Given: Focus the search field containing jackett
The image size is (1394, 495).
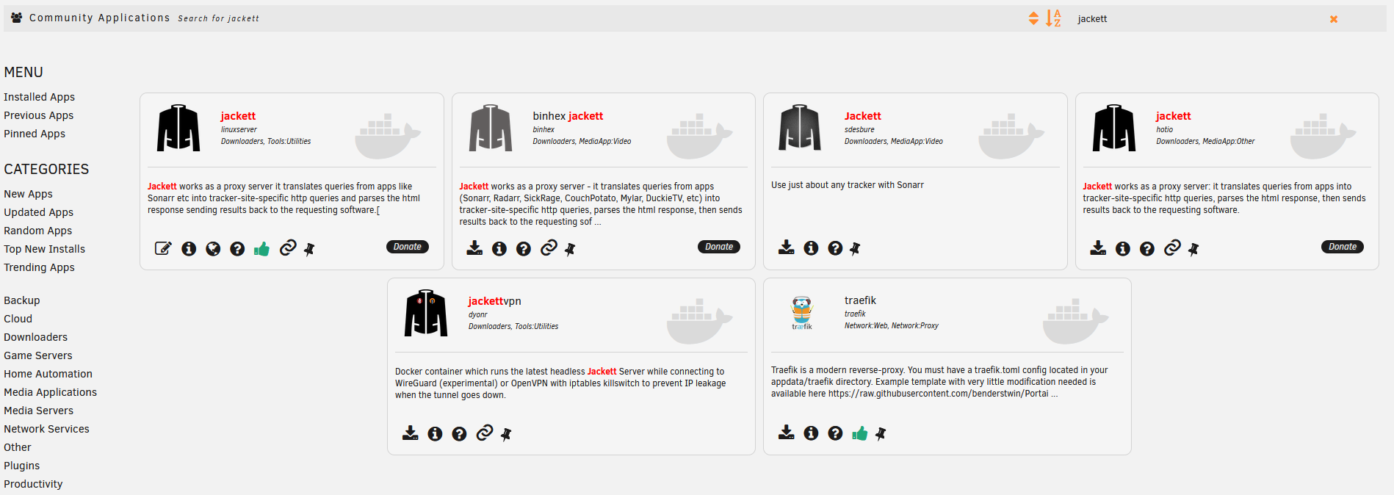Looking at the screenshot, I should coord(1197,19).
